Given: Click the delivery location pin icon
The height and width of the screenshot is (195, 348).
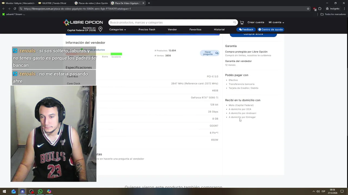Looking at the screenshot, I should click(x=100, y=29).
